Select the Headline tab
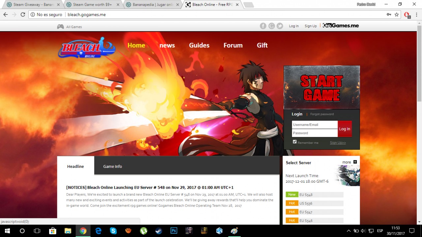The image size is (422, 237). 75,166
